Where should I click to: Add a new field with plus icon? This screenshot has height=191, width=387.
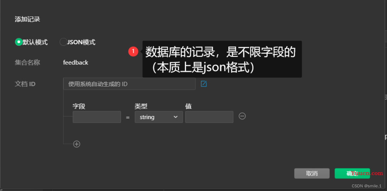[x=76, y=144]
